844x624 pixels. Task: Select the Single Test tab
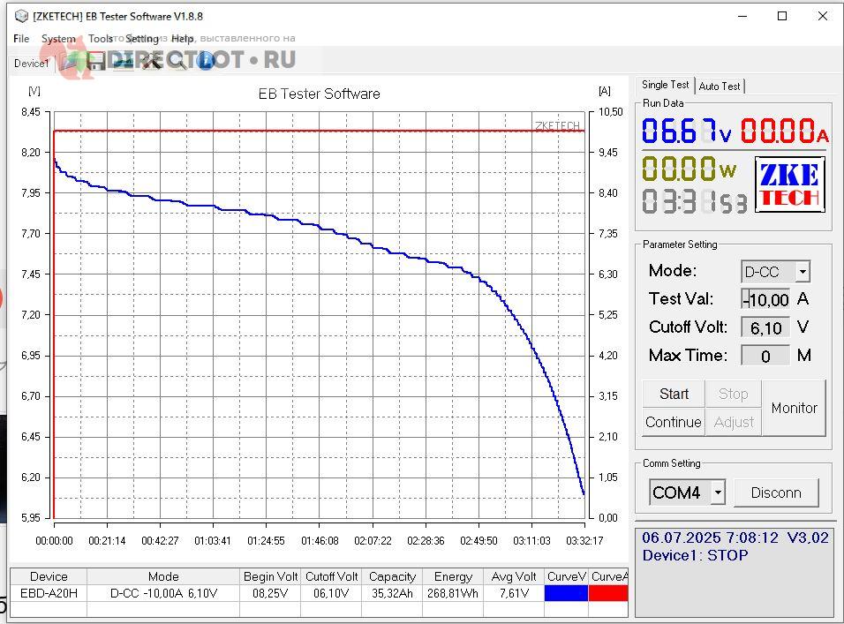[x=665, y=85]
